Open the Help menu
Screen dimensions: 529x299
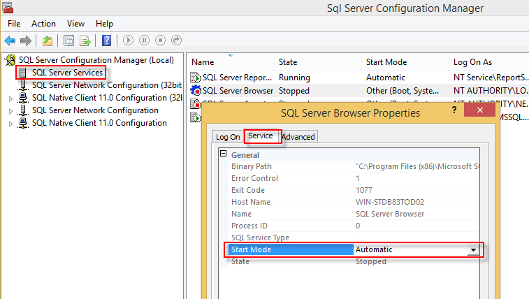coord(104,24)
